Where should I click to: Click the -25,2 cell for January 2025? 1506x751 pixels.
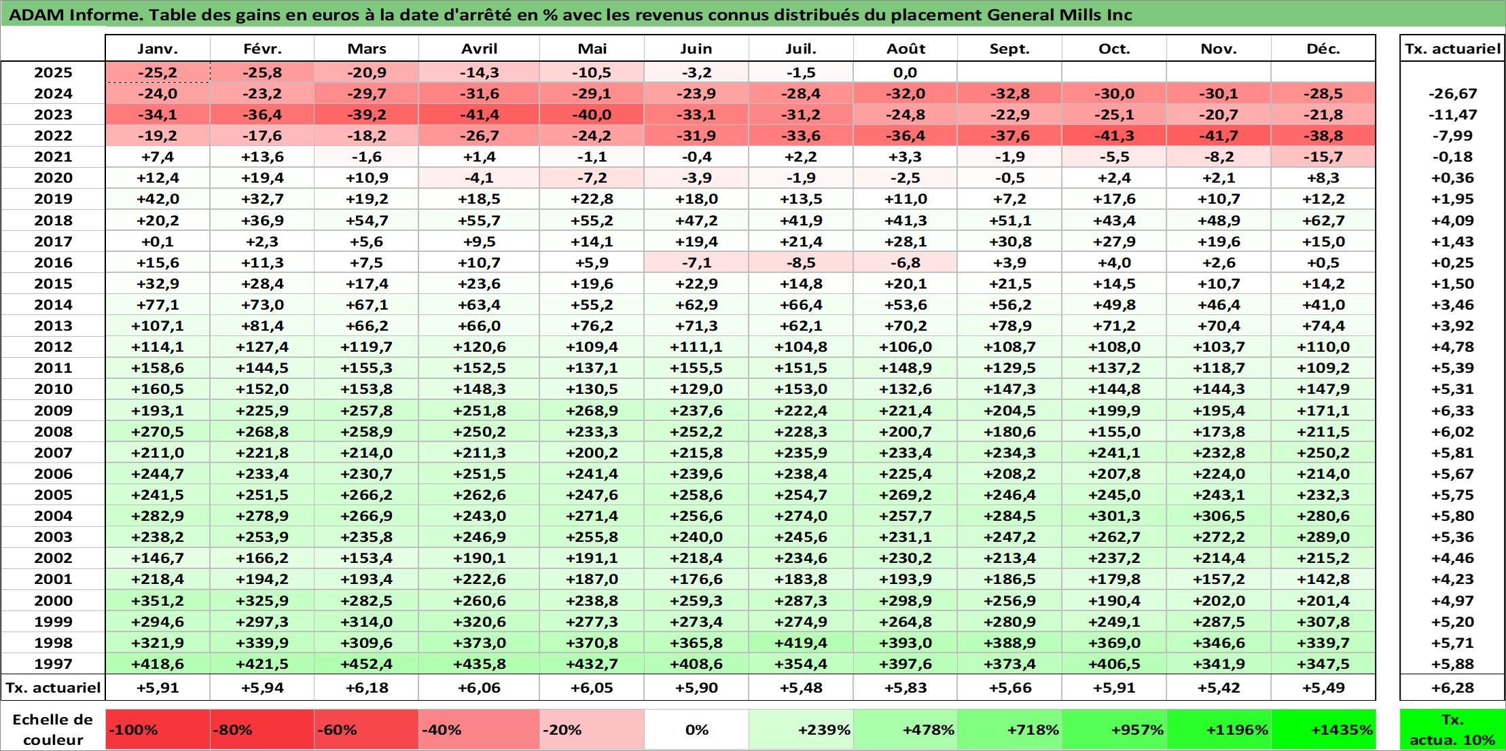click(x=158, y=73)
